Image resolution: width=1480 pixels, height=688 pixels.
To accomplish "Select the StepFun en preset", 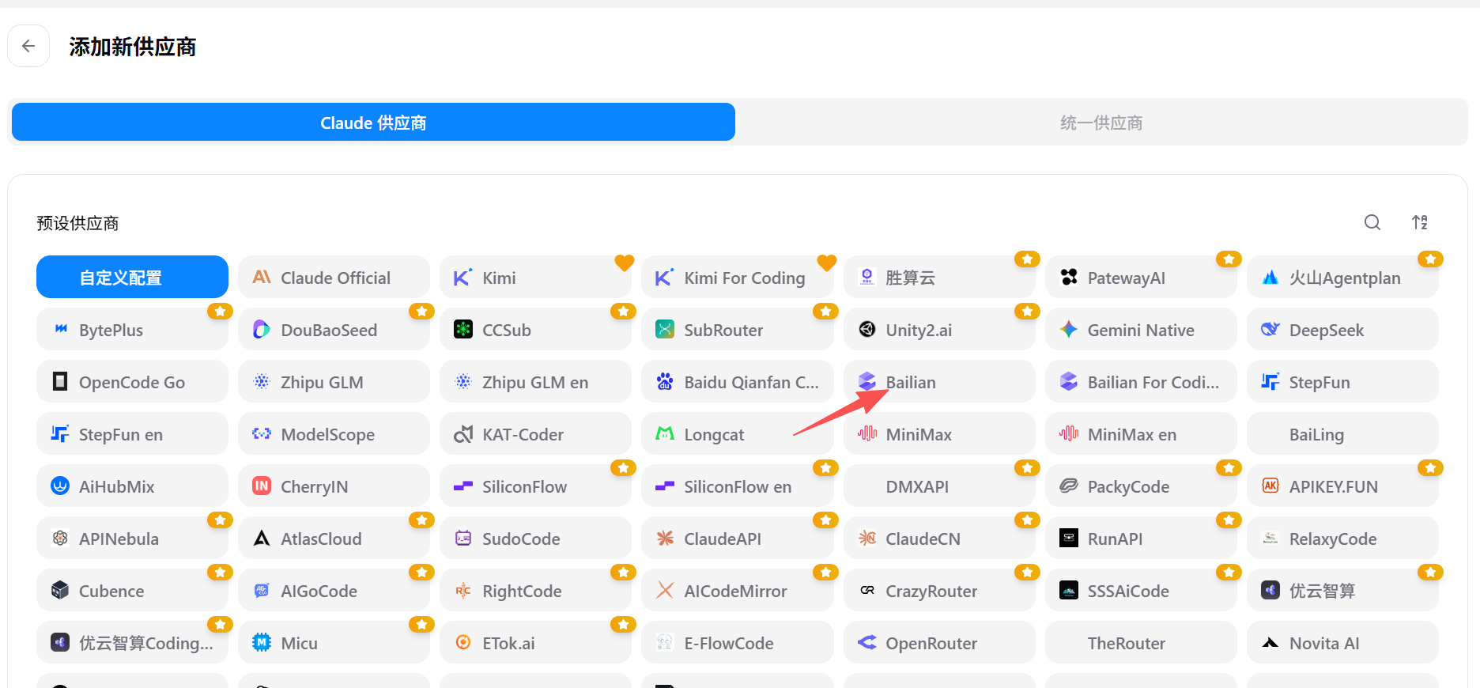I will tap(132, 433).
